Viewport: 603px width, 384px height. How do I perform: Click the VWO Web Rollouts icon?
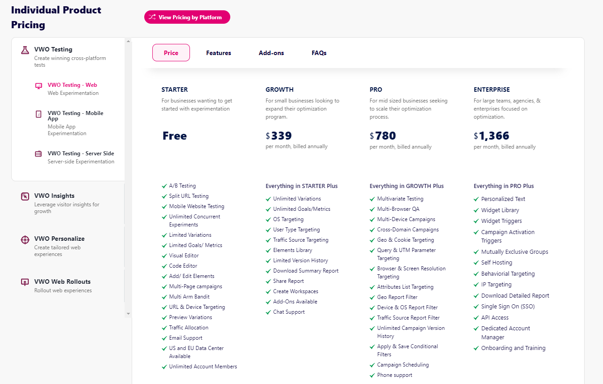25,282
